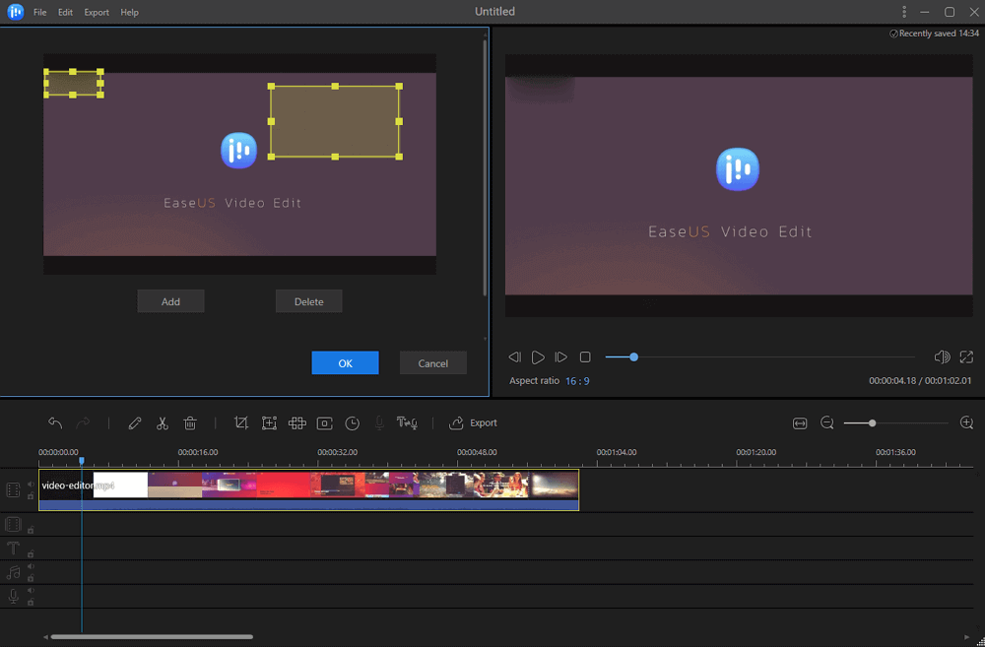Change the 16 : 9 aspect ratio

(577, 381)
